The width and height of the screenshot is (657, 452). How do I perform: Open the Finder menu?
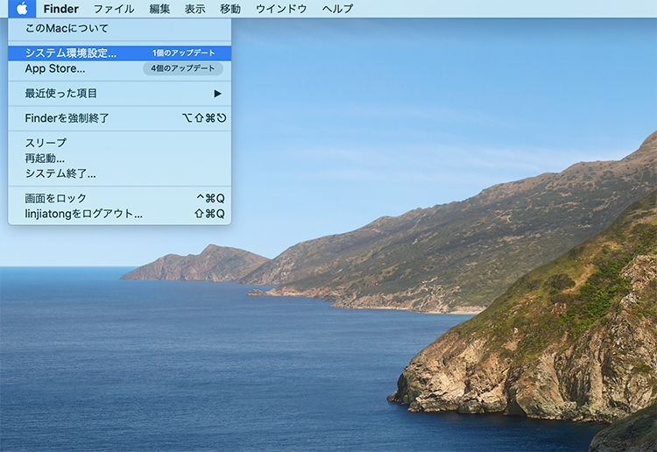[x=60, y=9]
